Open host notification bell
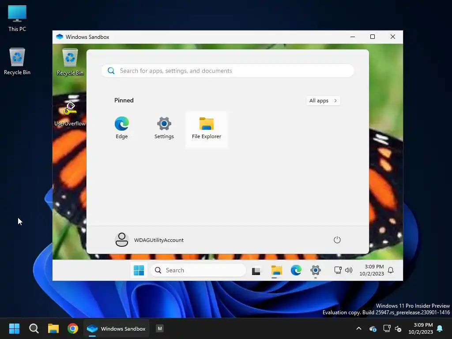Screen dimensions: 452x339 pos(440,328)
